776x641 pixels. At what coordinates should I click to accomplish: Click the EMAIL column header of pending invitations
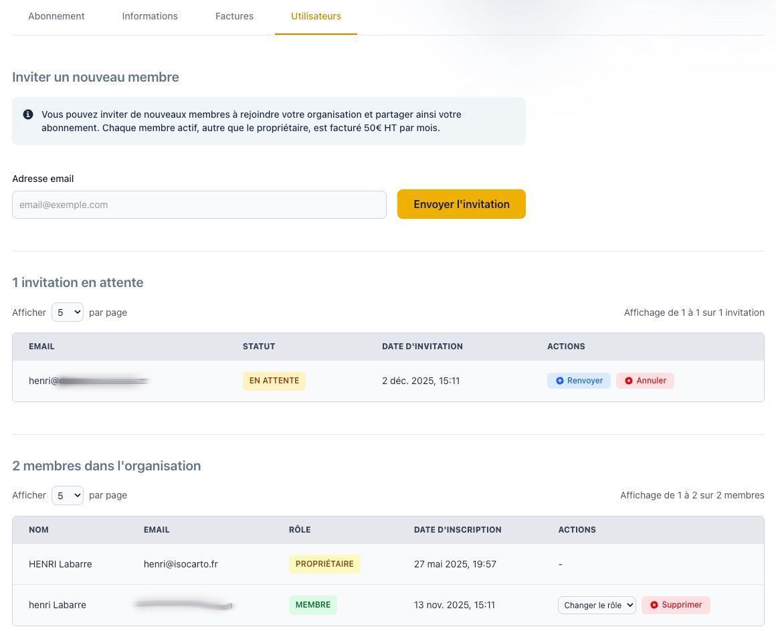41,346
